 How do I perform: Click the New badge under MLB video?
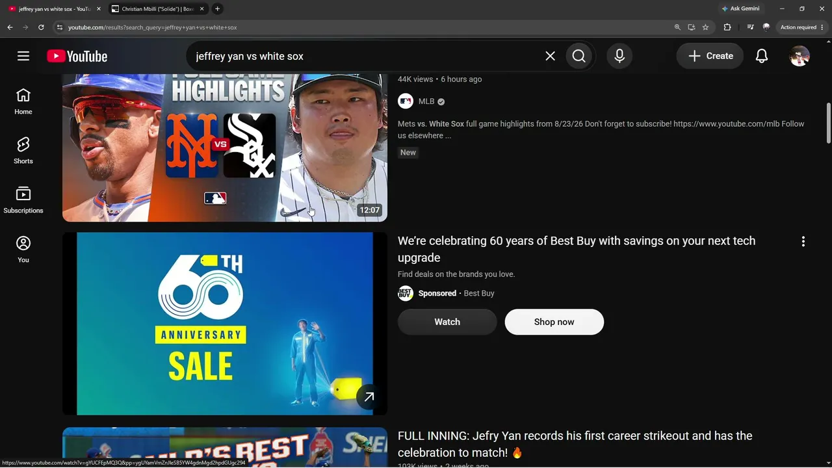click(x=408, y=153)
